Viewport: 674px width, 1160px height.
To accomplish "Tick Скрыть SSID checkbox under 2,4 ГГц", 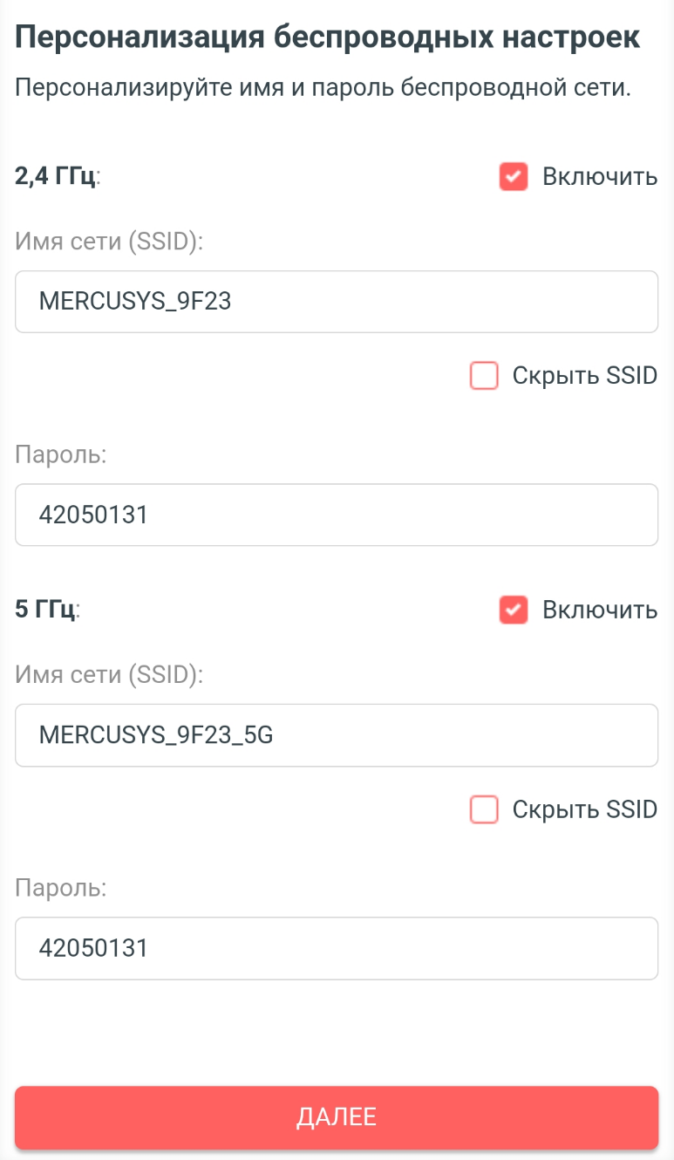I will click(484, 376).
